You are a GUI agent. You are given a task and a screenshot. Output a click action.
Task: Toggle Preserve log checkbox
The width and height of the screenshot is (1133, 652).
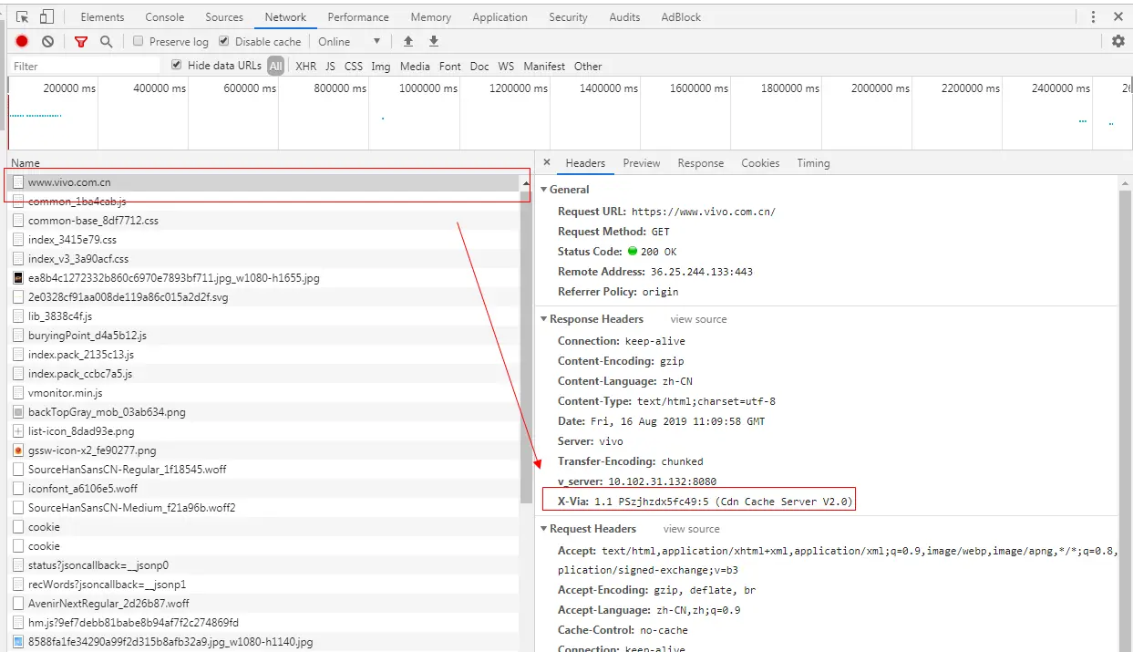click(139, 41)
